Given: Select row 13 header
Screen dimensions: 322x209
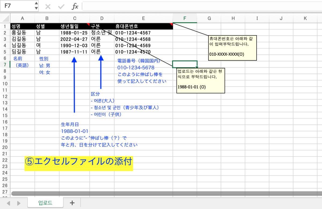Looking at the screenshot, I should [5, 103].
